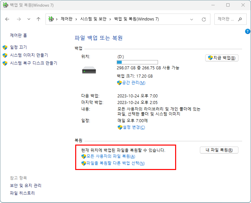Click 일정 끄기 in sidebar

coord(18,47)
